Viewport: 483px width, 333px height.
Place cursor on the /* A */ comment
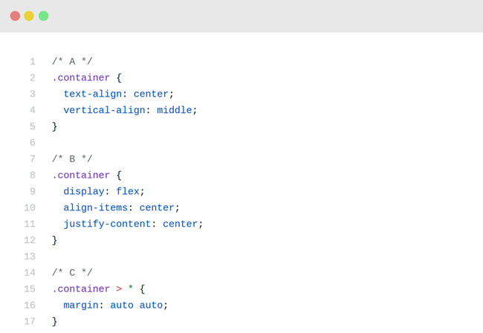72,61
